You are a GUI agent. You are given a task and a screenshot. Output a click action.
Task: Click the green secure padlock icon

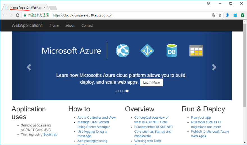tap(25, 15)
